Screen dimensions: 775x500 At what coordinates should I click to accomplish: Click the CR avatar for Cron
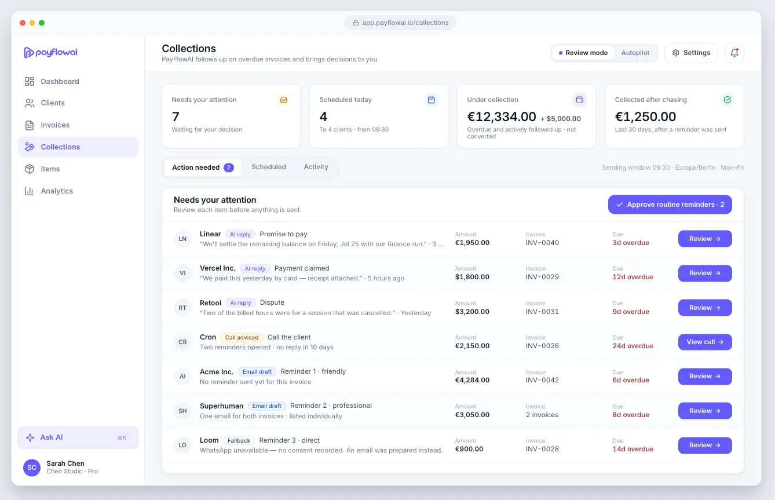click(182, 342)
